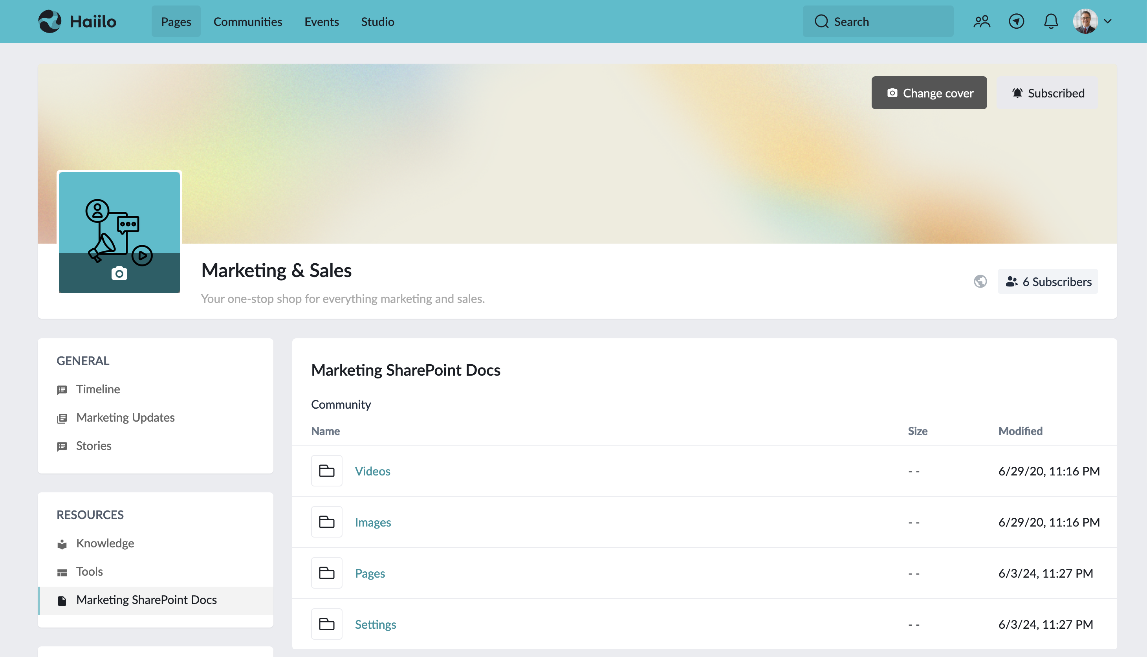This screenshot has width=1147, height=657.
Task: Click the camera icon on the community avatar
Action: (119, 273)
